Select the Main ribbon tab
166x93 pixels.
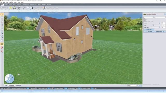pos(2,5)
